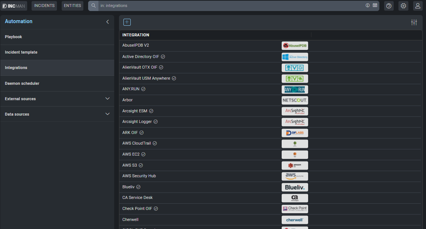Click the NETSCOUT logo for Arbor

pyautogui.click(x=295, y=100)
